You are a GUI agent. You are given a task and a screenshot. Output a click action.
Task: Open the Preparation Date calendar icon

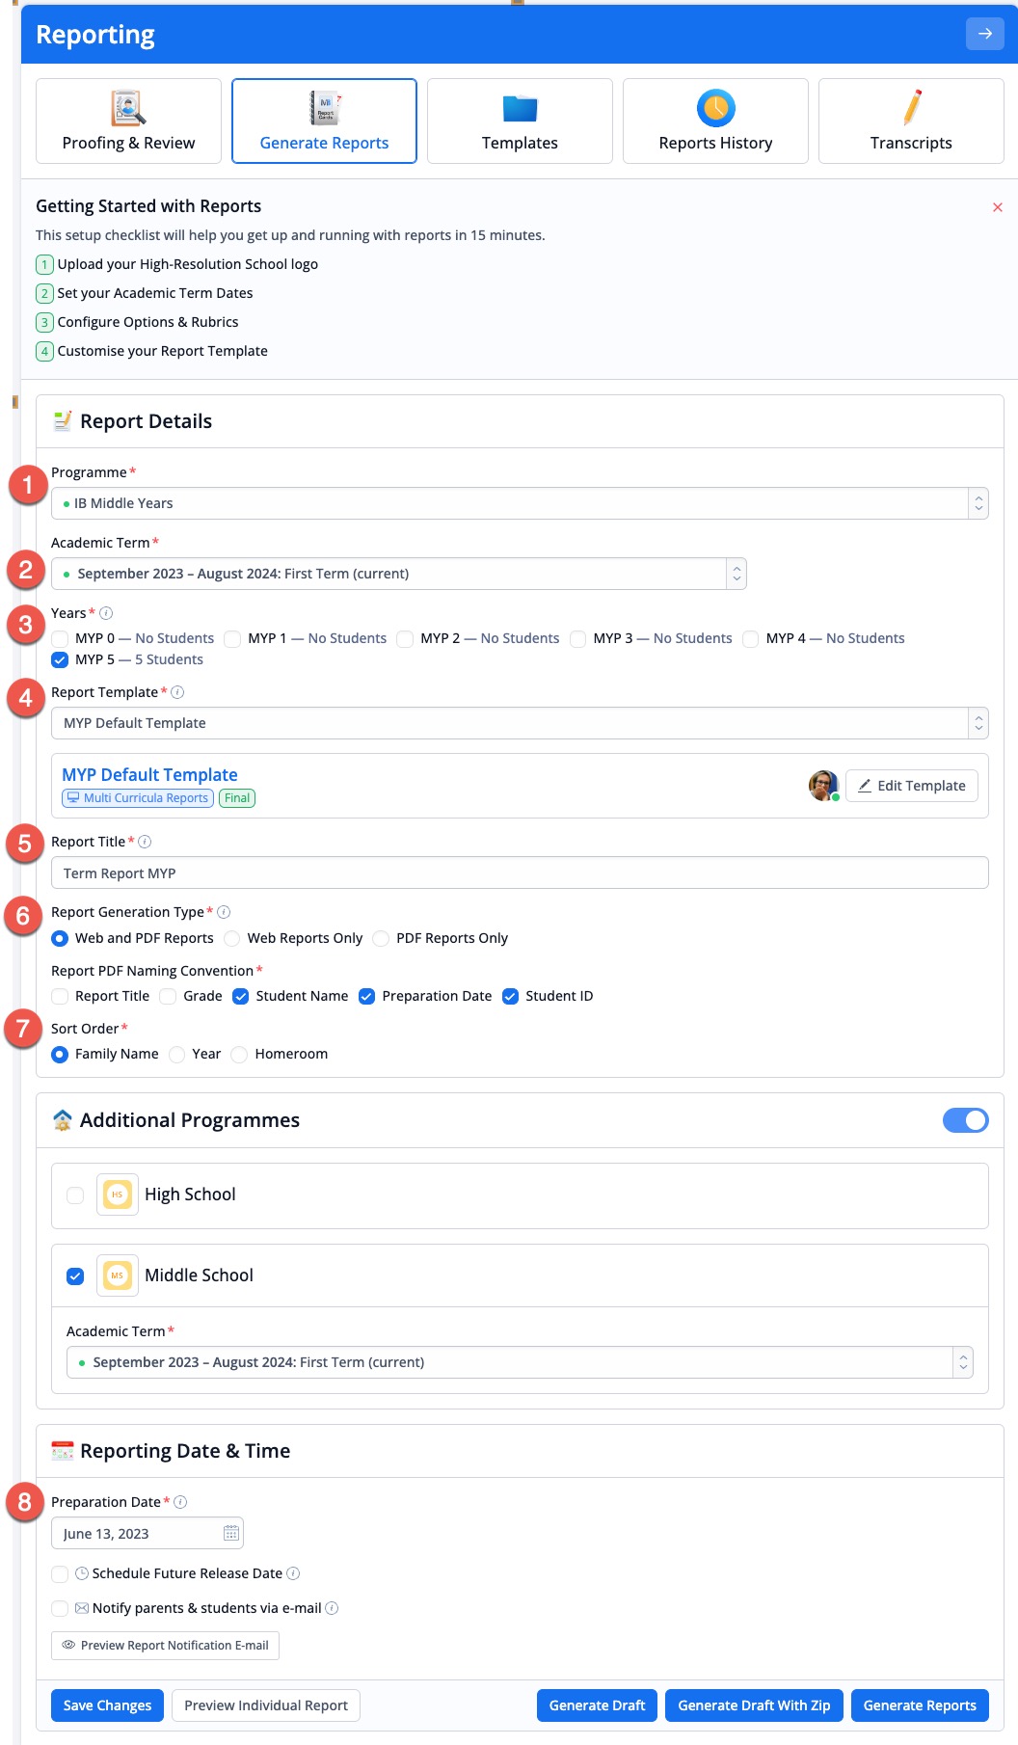coord(231,1533)
